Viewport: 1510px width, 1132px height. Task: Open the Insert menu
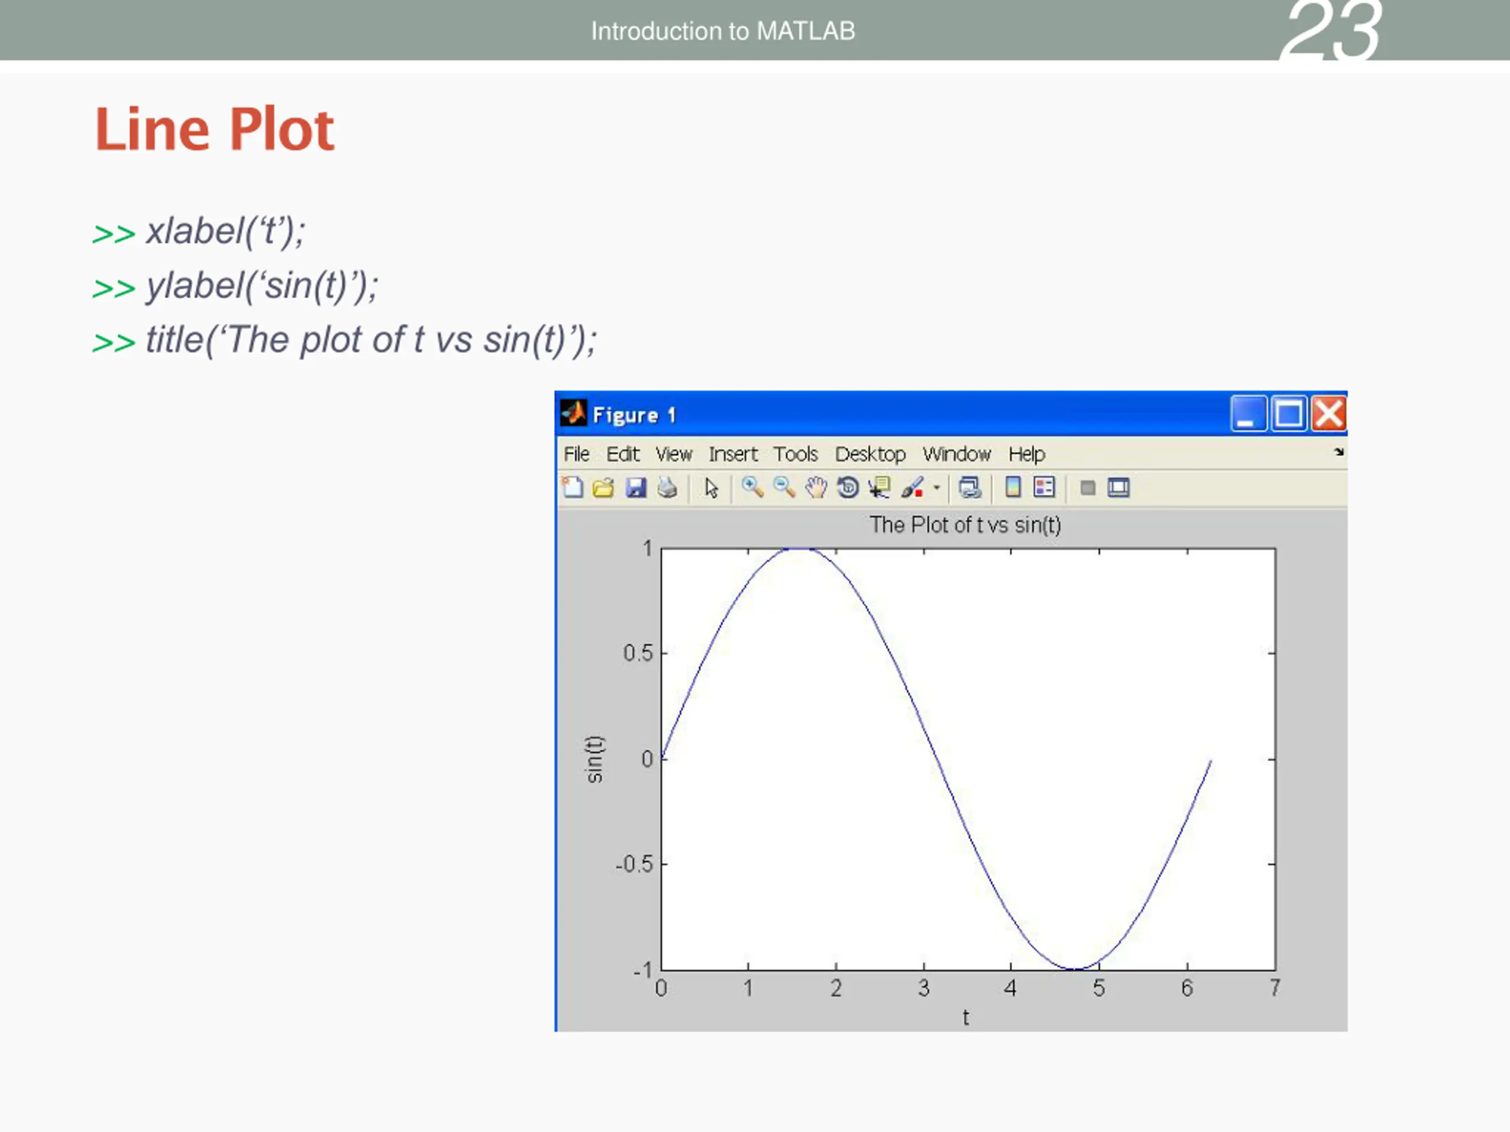(x=733, y=454)
